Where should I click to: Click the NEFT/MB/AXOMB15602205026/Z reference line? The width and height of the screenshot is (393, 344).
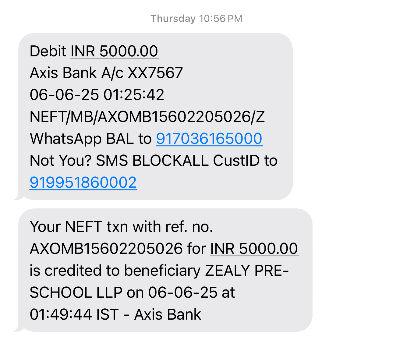click(x=147, y=117)
